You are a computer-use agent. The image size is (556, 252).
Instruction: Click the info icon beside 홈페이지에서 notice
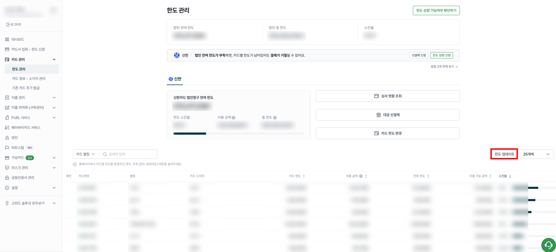coord(75,164)
